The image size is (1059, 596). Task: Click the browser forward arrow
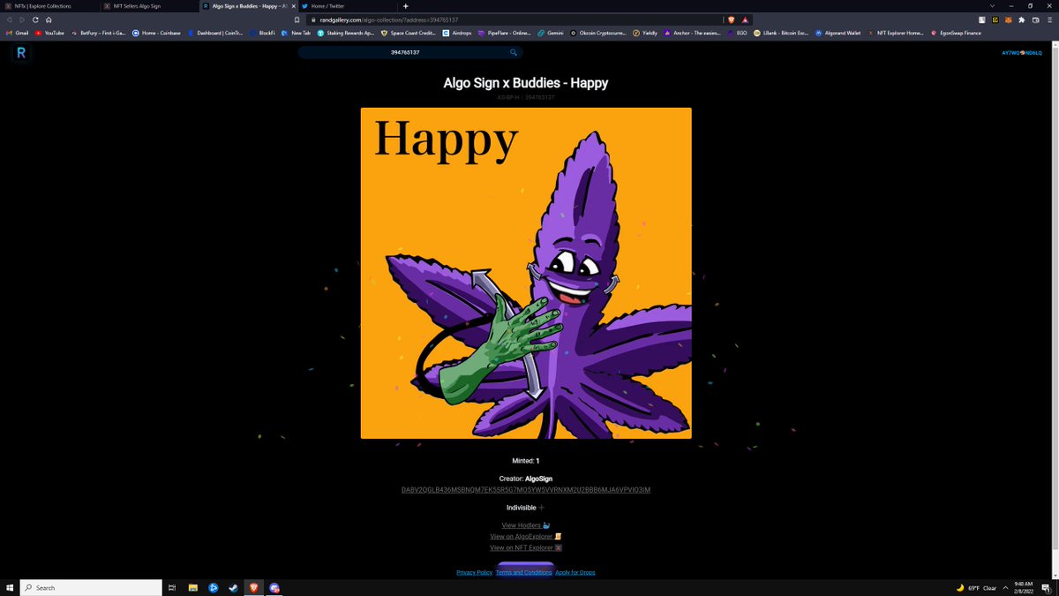[21, 19]
